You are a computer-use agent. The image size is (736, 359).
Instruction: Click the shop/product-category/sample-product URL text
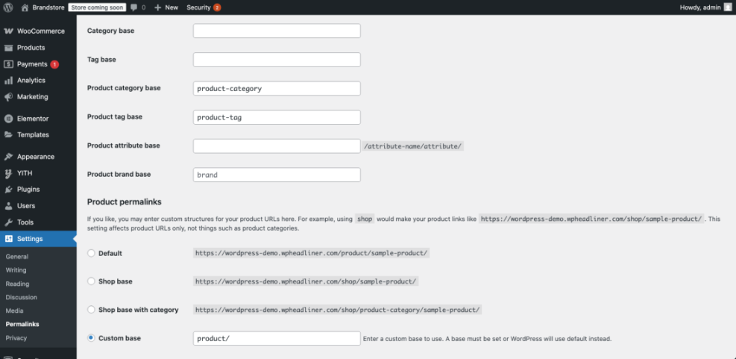[338, 310]
